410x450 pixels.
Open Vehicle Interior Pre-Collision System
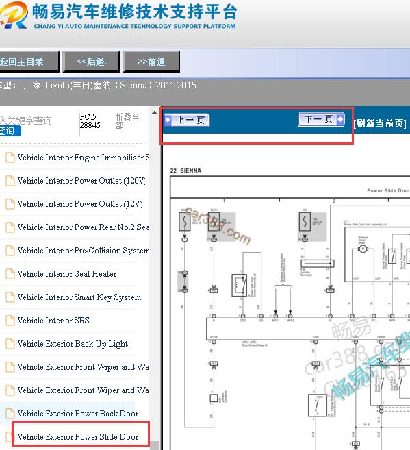[83, 251]
